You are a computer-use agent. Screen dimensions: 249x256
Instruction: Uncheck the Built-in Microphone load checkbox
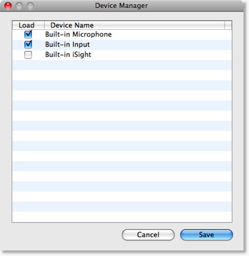(28, 34)
